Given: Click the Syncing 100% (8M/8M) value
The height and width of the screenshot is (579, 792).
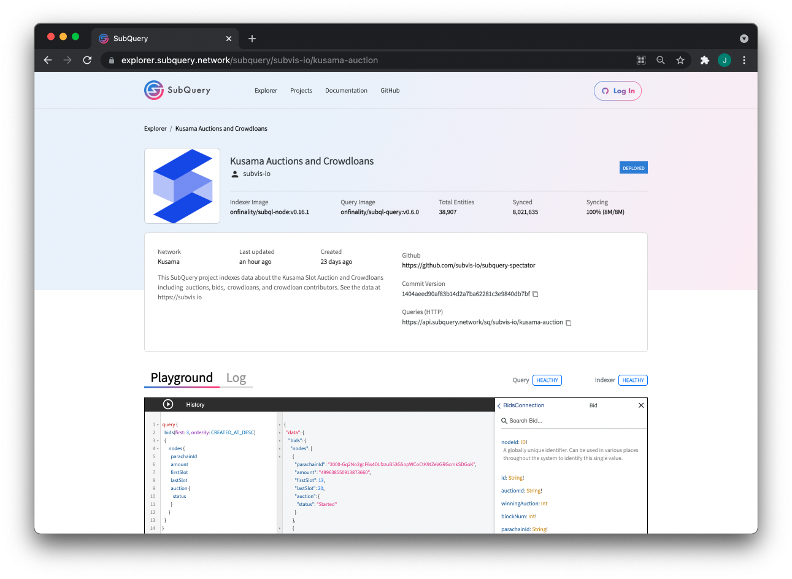Looking at the screenshot, I should pos(605,212).
